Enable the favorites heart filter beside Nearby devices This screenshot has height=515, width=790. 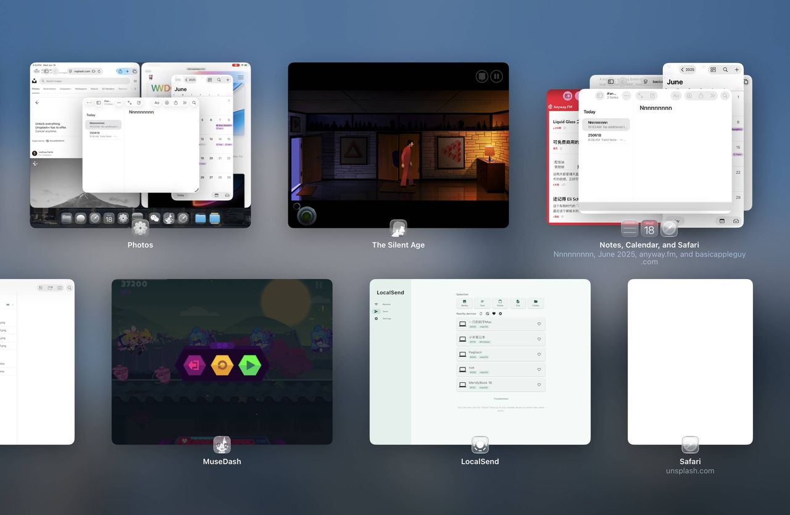493,313
